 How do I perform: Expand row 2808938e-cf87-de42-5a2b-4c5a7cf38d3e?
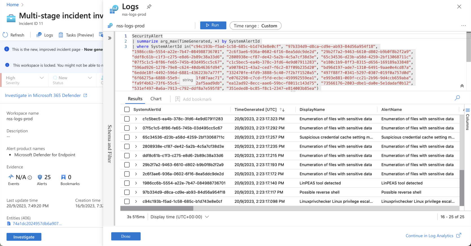coord(136,146)
